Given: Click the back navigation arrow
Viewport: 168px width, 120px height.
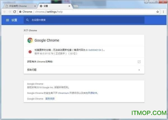Looking at the screenshot, I should (4, 12).
